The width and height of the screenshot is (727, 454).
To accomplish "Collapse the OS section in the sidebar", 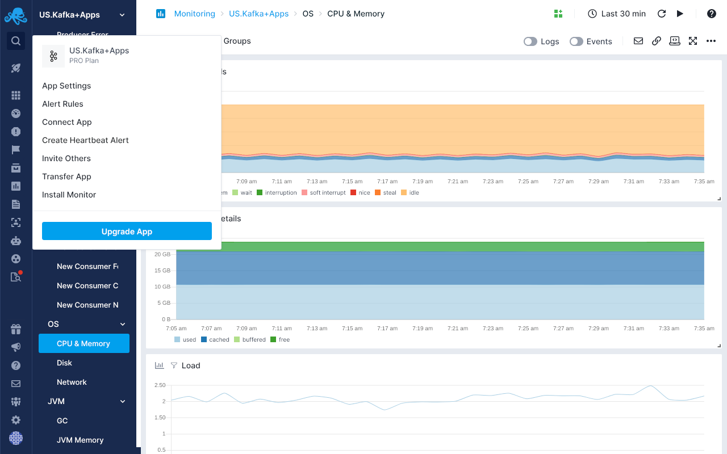I will 123,324.
